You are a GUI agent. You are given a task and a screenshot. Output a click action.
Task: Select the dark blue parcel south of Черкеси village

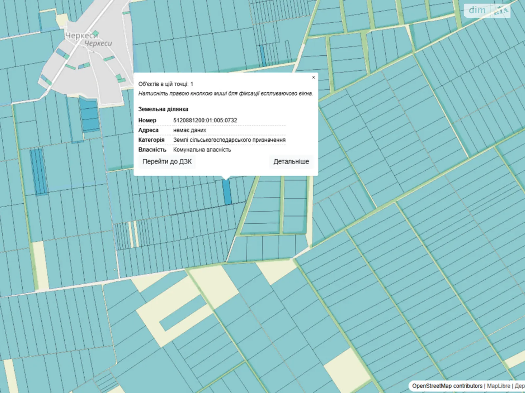(89, 115)
